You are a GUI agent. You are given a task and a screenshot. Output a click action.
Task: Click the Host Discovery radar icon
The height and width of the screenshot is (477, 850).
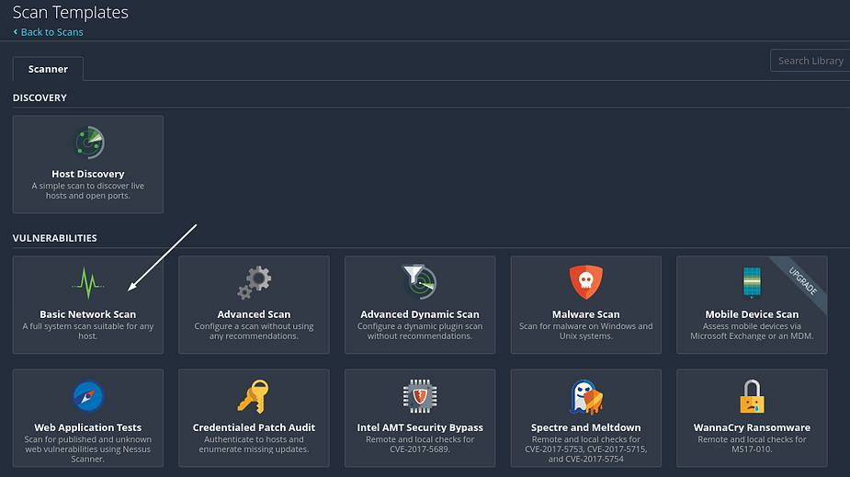88,142
